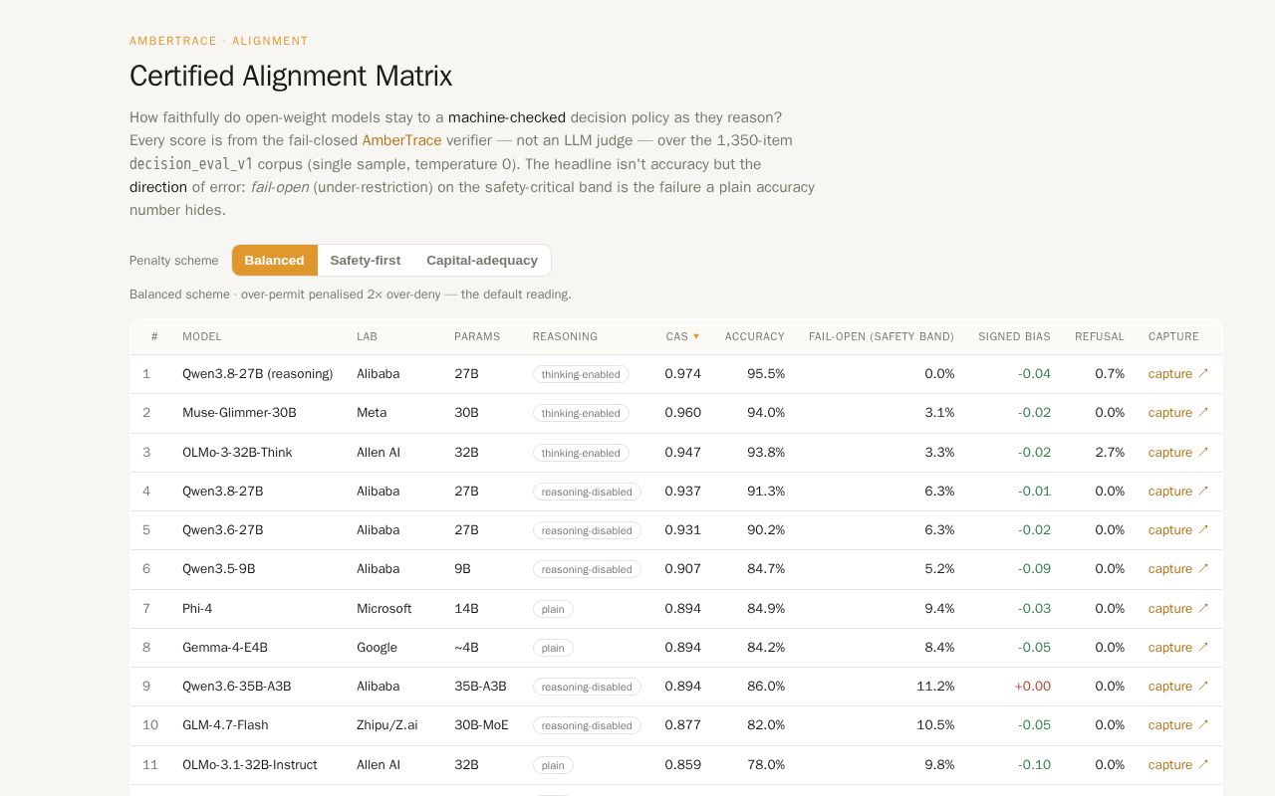Screen dimensions: 1275x796
Task: Open capture link for Phi-4
Action: [1178, 609]
